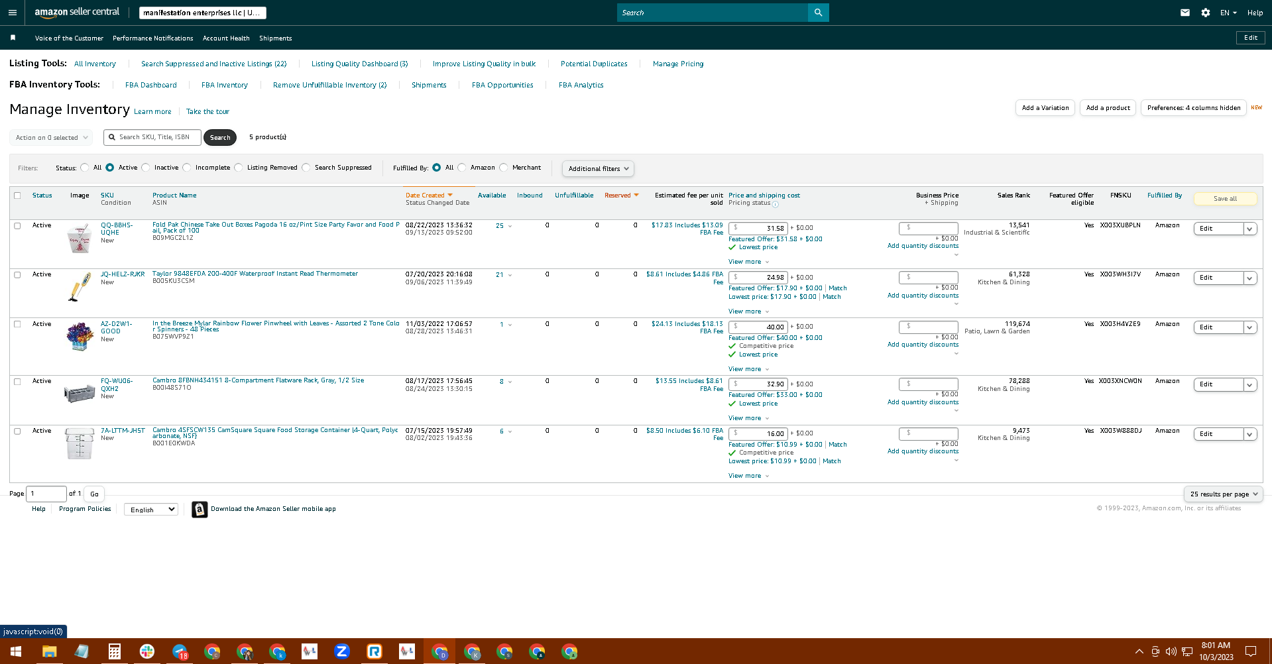The image size is (1272, 664).
Task: Tick the select-all checkbox in the table header
Action: [17, 195]
